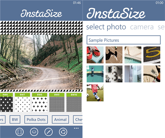Screen dimensions: 165x138
Task: Apply the BW6 polka dot pattern
Action: 6,102
